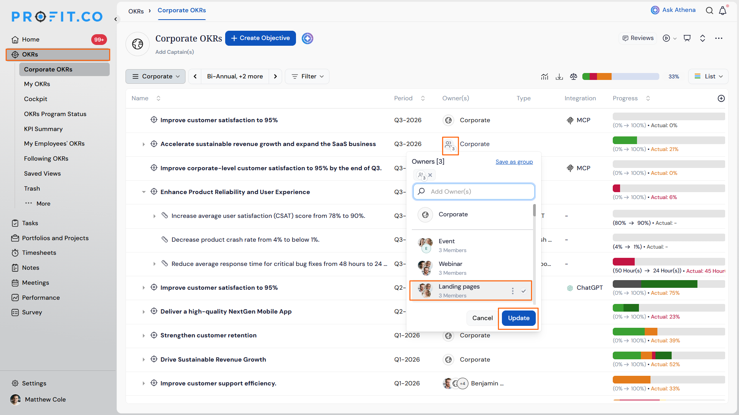Image resolution: width=739 pixels, height=415 pixels.
Task: Click the overall 33% progress bar
Action: (620, 76)
